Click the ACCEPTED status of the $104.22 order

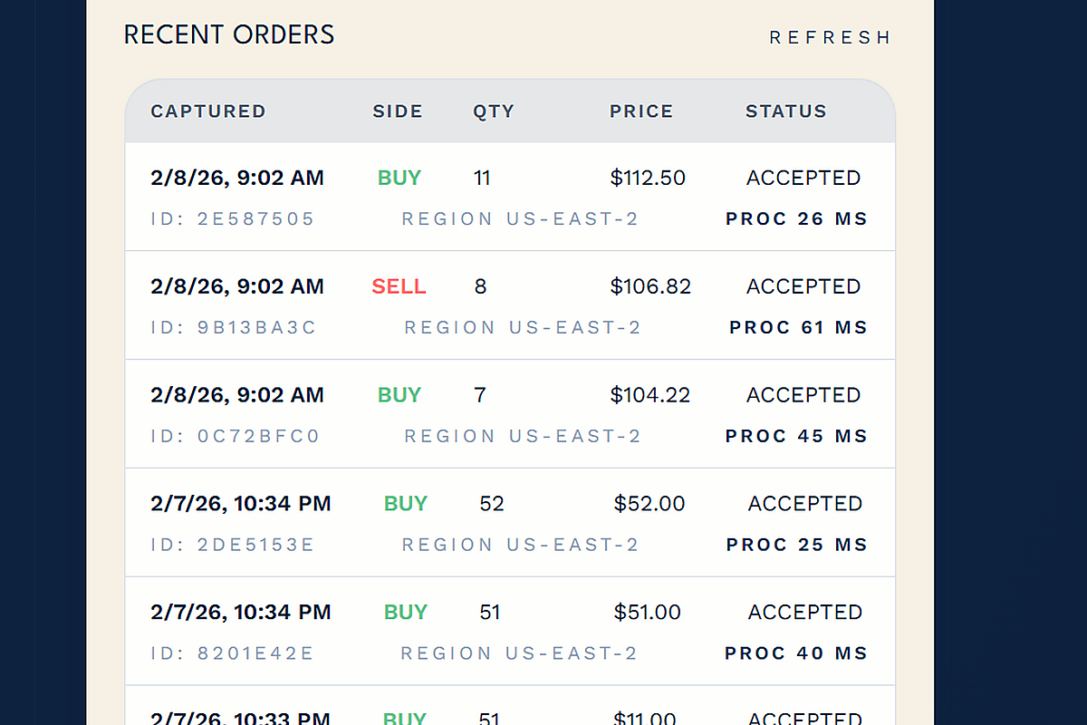coord(803,395)
